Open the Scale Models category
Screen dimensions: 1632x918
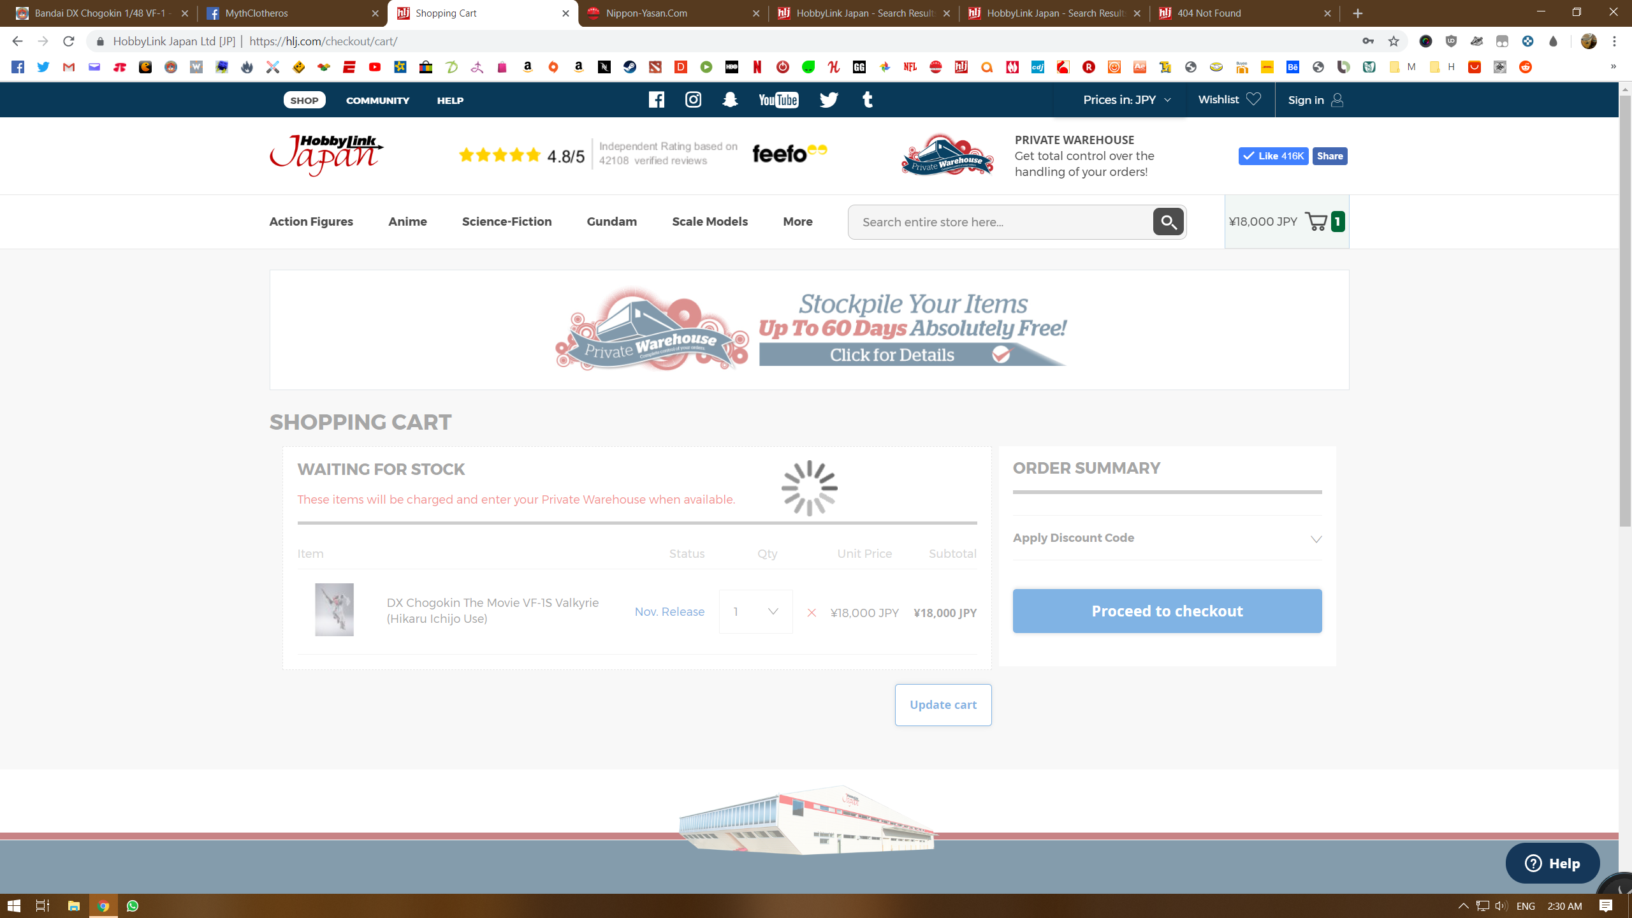pos(710,222)
